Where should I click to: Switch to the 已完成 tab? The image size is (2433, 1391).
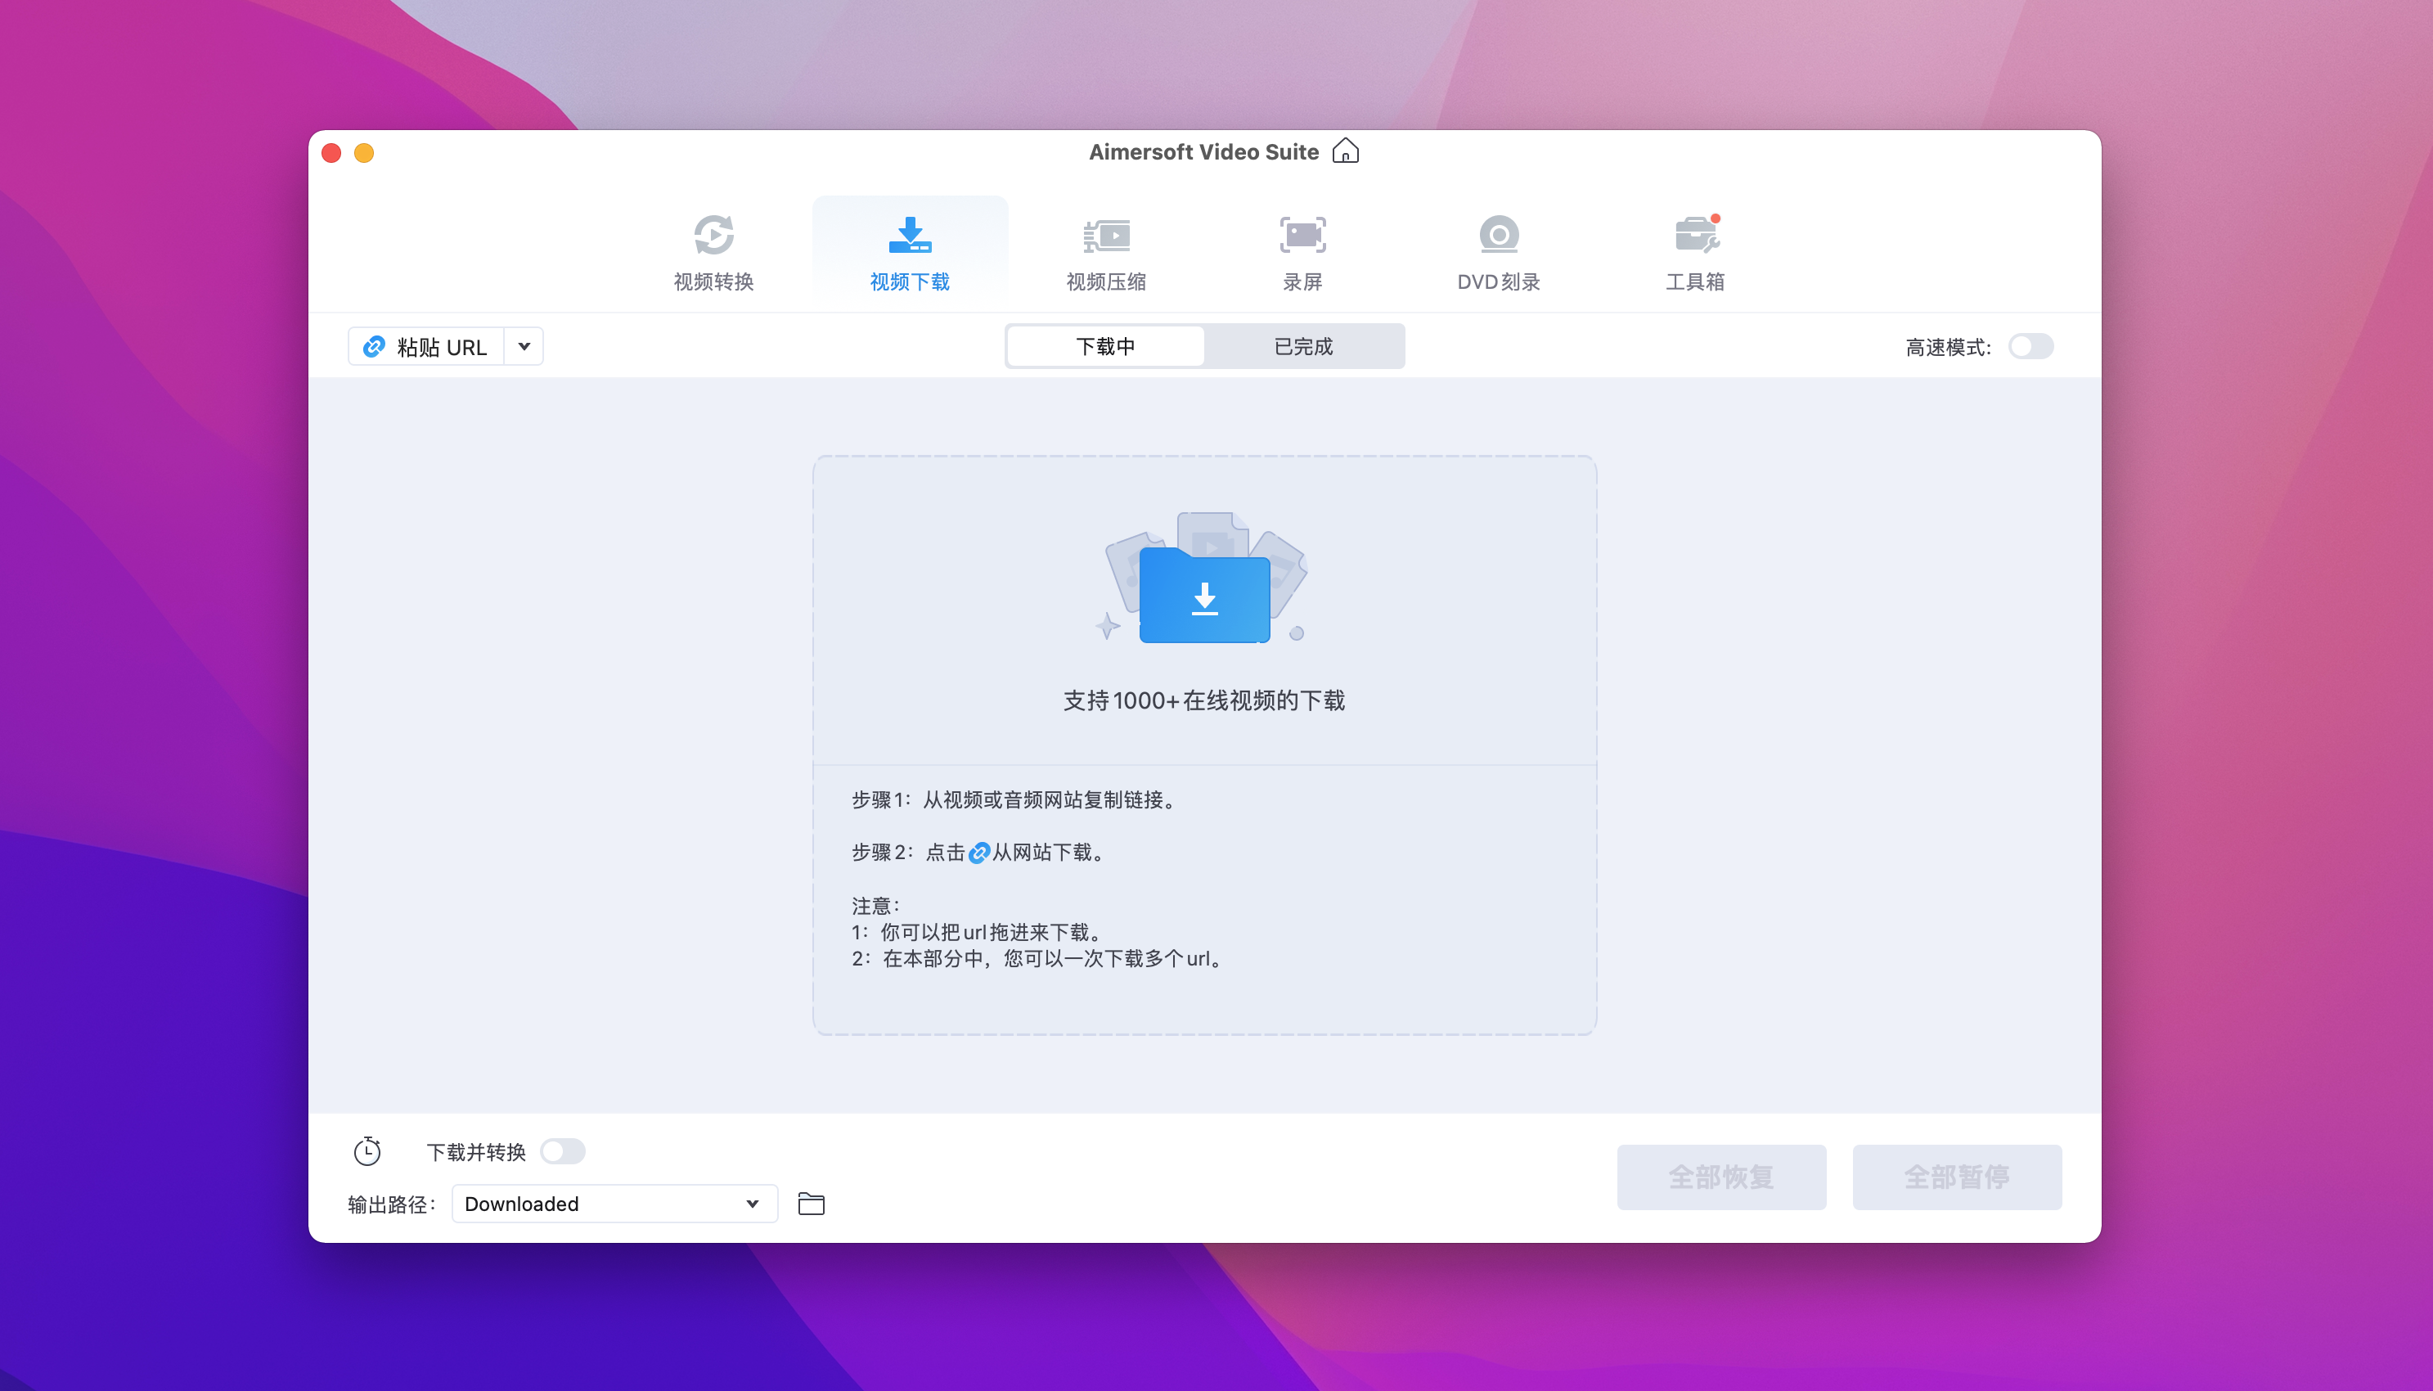[1303, 347]
